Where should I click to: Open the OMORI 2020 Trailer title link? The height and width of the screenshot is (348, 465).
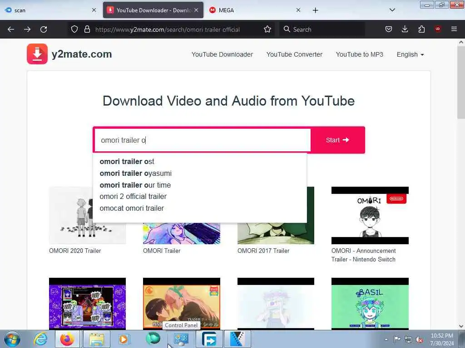tap(75, 251)
